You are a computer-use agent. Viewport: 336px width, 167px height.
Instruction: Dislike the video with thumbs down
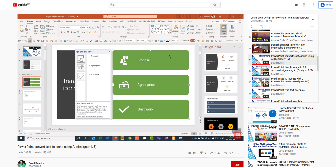(x=201, y=153)
